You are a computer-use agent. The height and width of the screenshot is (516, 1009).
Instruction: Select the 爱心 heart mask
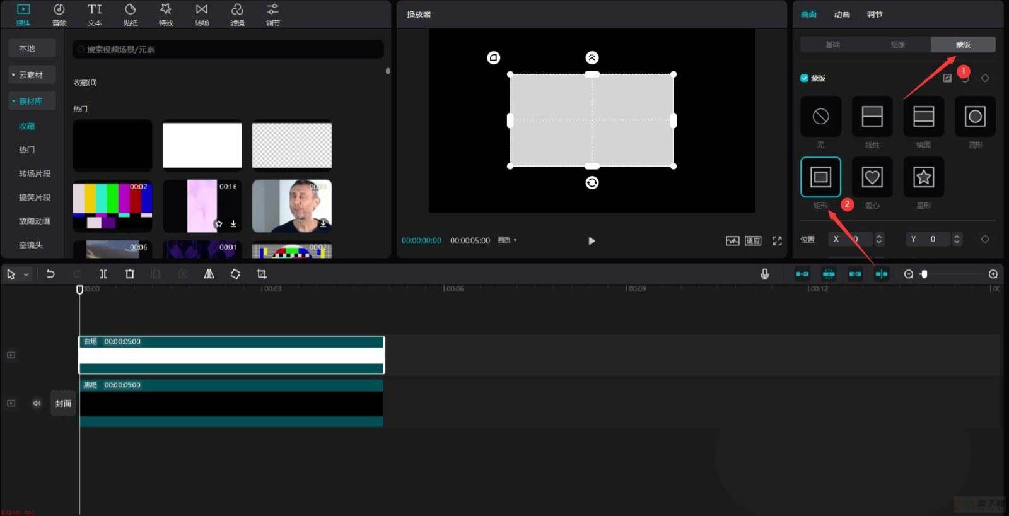pos(872,177)
